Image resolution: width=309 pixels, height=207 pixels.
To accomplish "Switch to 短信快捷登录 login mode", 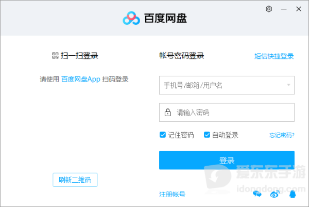I will tap(274, 56).
